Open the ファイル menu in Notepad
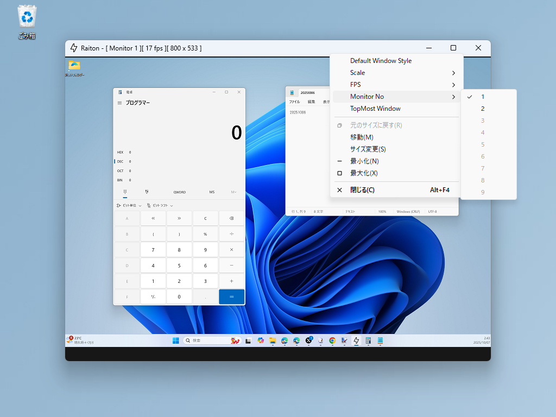Viewport: 556px width, 417px height. click(x=296, y=102)
